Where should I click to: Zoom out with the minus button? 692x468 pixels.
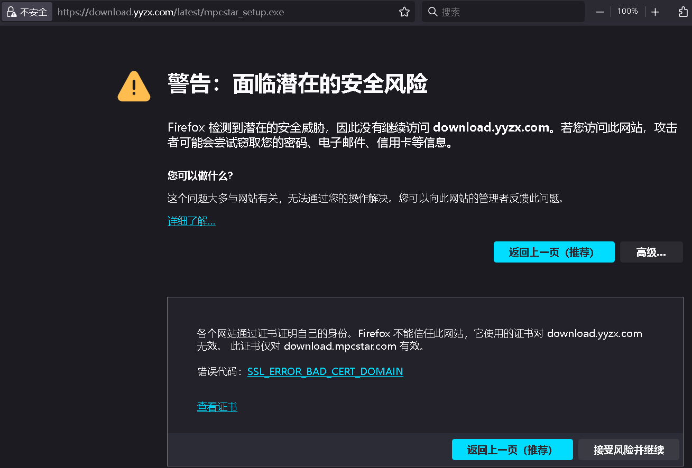point(599,12)
